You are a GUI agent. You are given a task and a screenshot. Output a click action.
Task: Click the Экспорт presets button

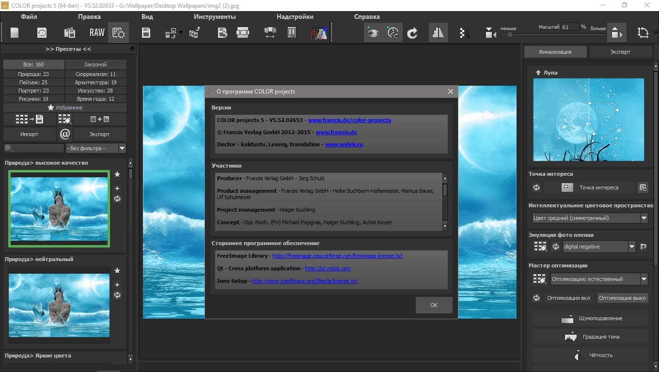(x=99, y=134)
